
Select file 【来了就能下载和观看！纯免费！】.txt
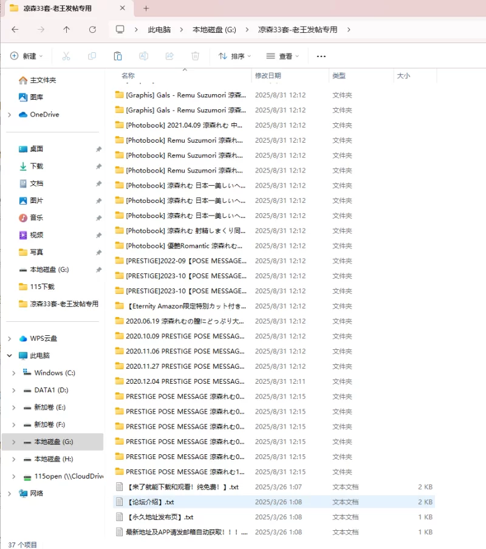pos(182,487)
